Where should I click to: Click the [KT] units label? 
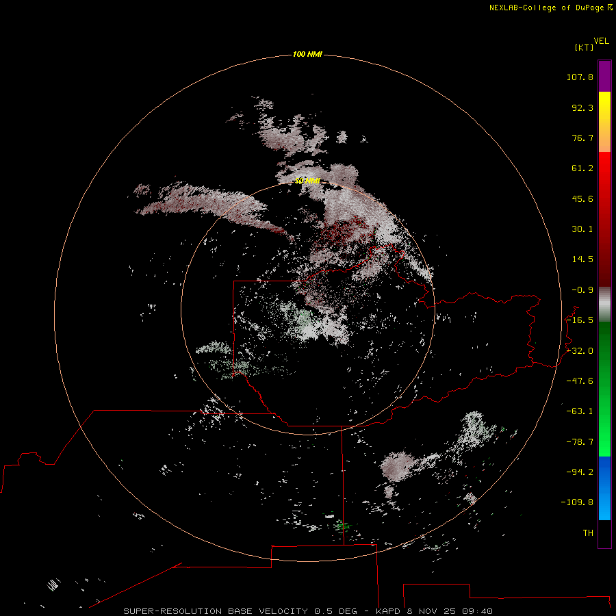(x=584, y=47)
